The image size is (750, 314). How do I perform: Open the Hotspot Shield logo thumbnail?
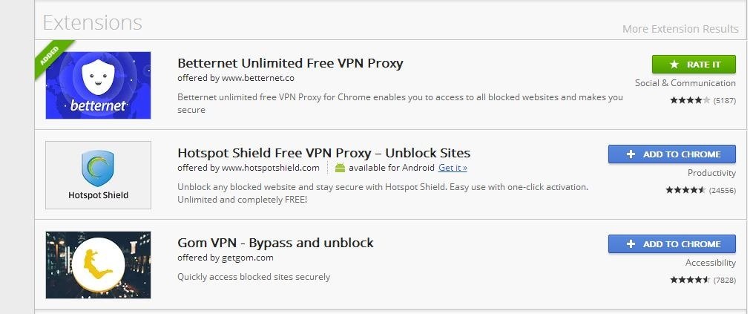click(98, 175)
